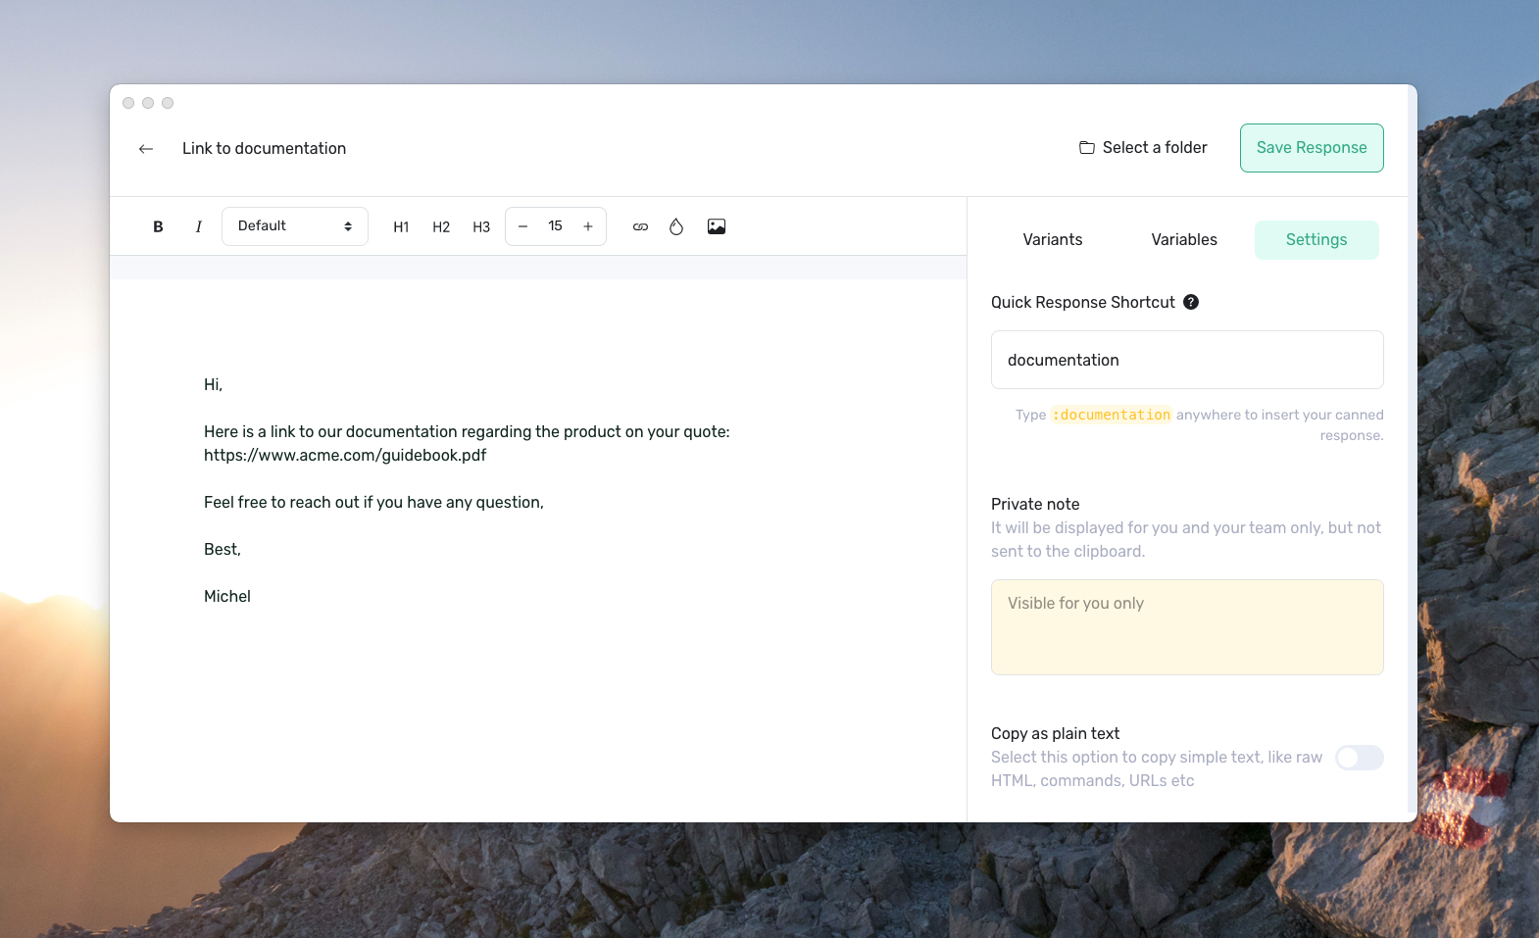Insert an image using the picture icon

pos(717,226)
